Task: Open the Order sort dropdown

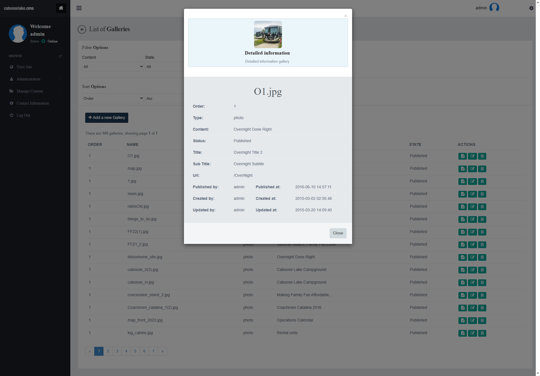Action: click(x=113, y=98)
